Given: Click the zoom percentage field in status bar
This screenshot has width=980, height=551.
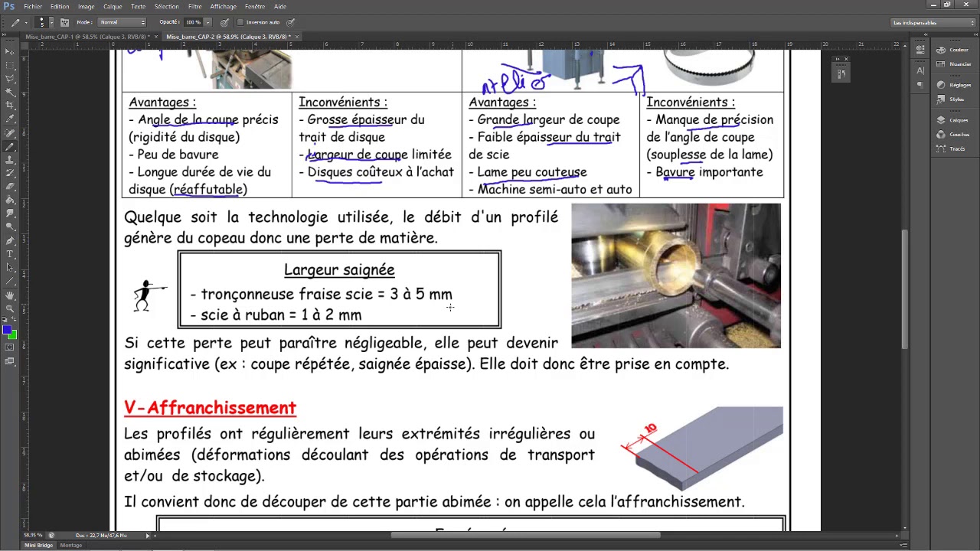Looking at the screenshot, I should 34,536.
